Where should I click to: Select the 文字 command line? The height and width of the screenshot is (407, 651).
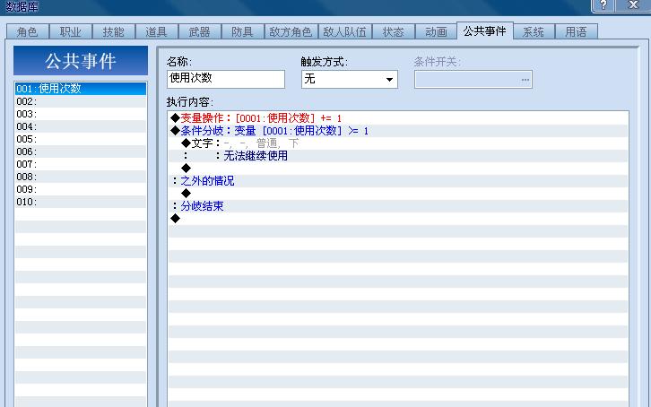398,143
